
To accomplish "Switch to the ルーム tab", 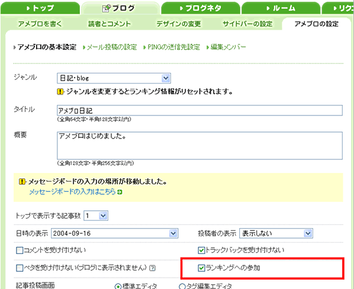I will tap(281, 8).
